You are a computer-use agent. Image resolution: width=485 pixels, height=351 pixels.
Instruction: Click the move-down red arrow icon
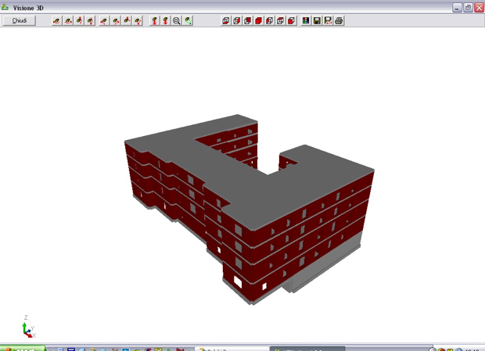coord(166,20)
